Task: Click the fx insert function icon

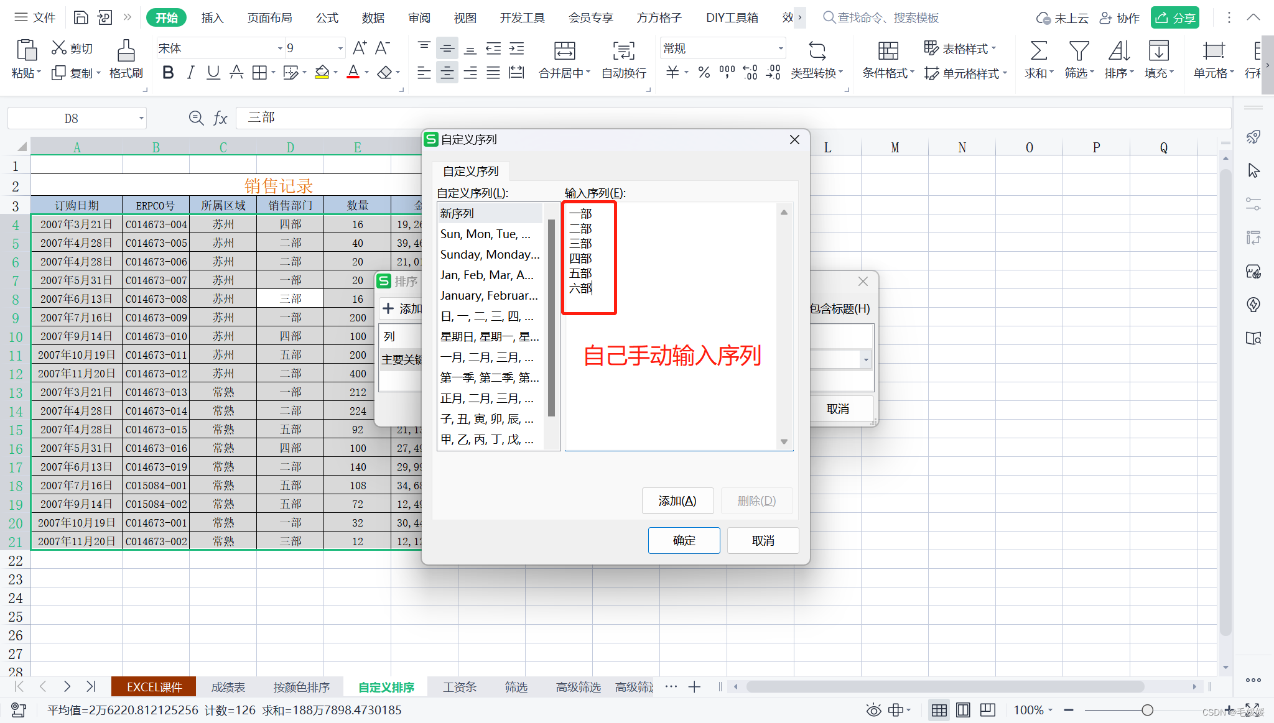Action: (220, 118)
